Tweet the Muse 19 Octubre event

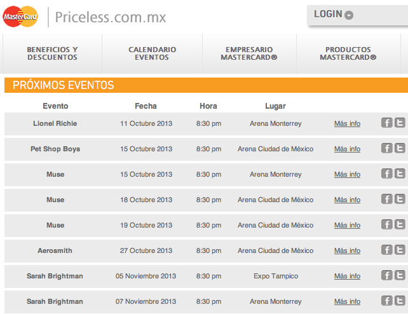point(400,225)
